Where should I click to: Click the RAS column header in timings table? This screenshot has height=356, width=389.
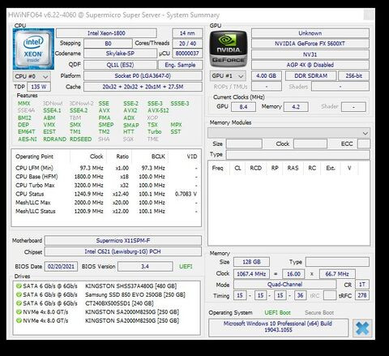tap(293, 168)
